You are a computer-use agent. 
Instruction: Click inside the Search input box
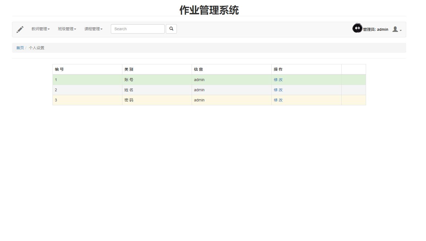138,29
